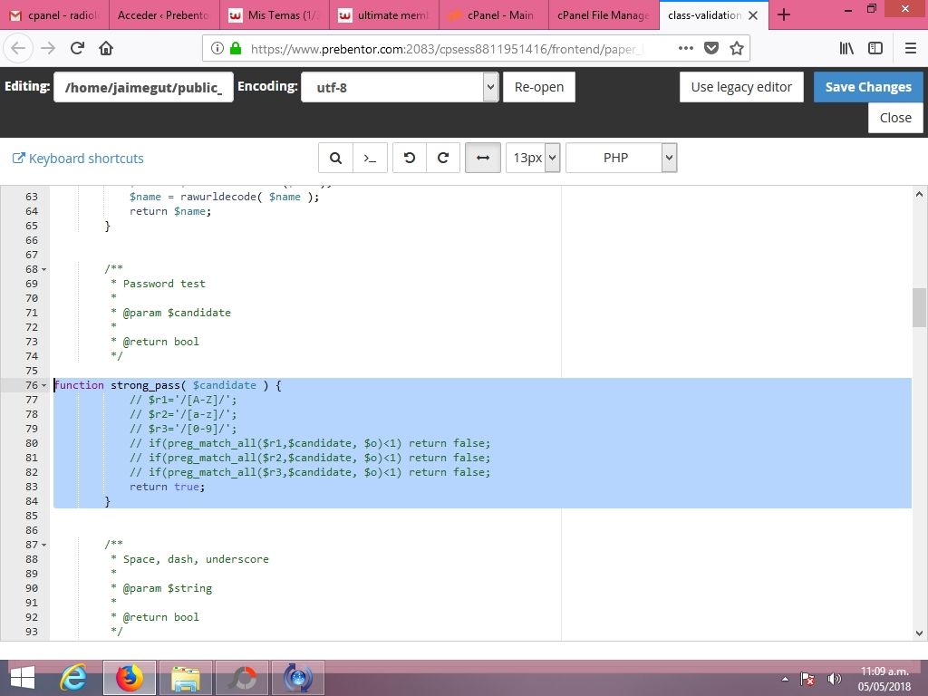Focus the Editing file path field
928x696 pixels.
[143, 87]
